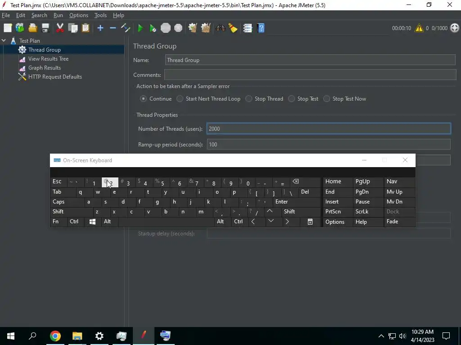
Task: Select the Stop Thread radio button
Action: [x=249, y=99]
